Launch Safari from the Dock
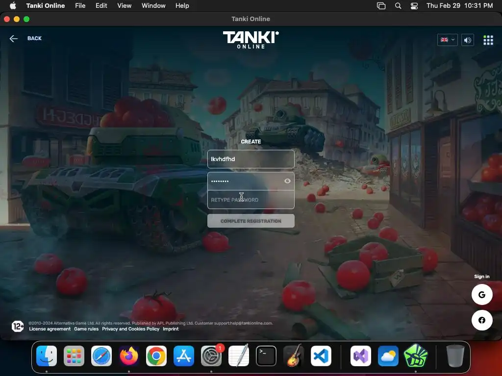The image size is (502, 376). point(101,356)
